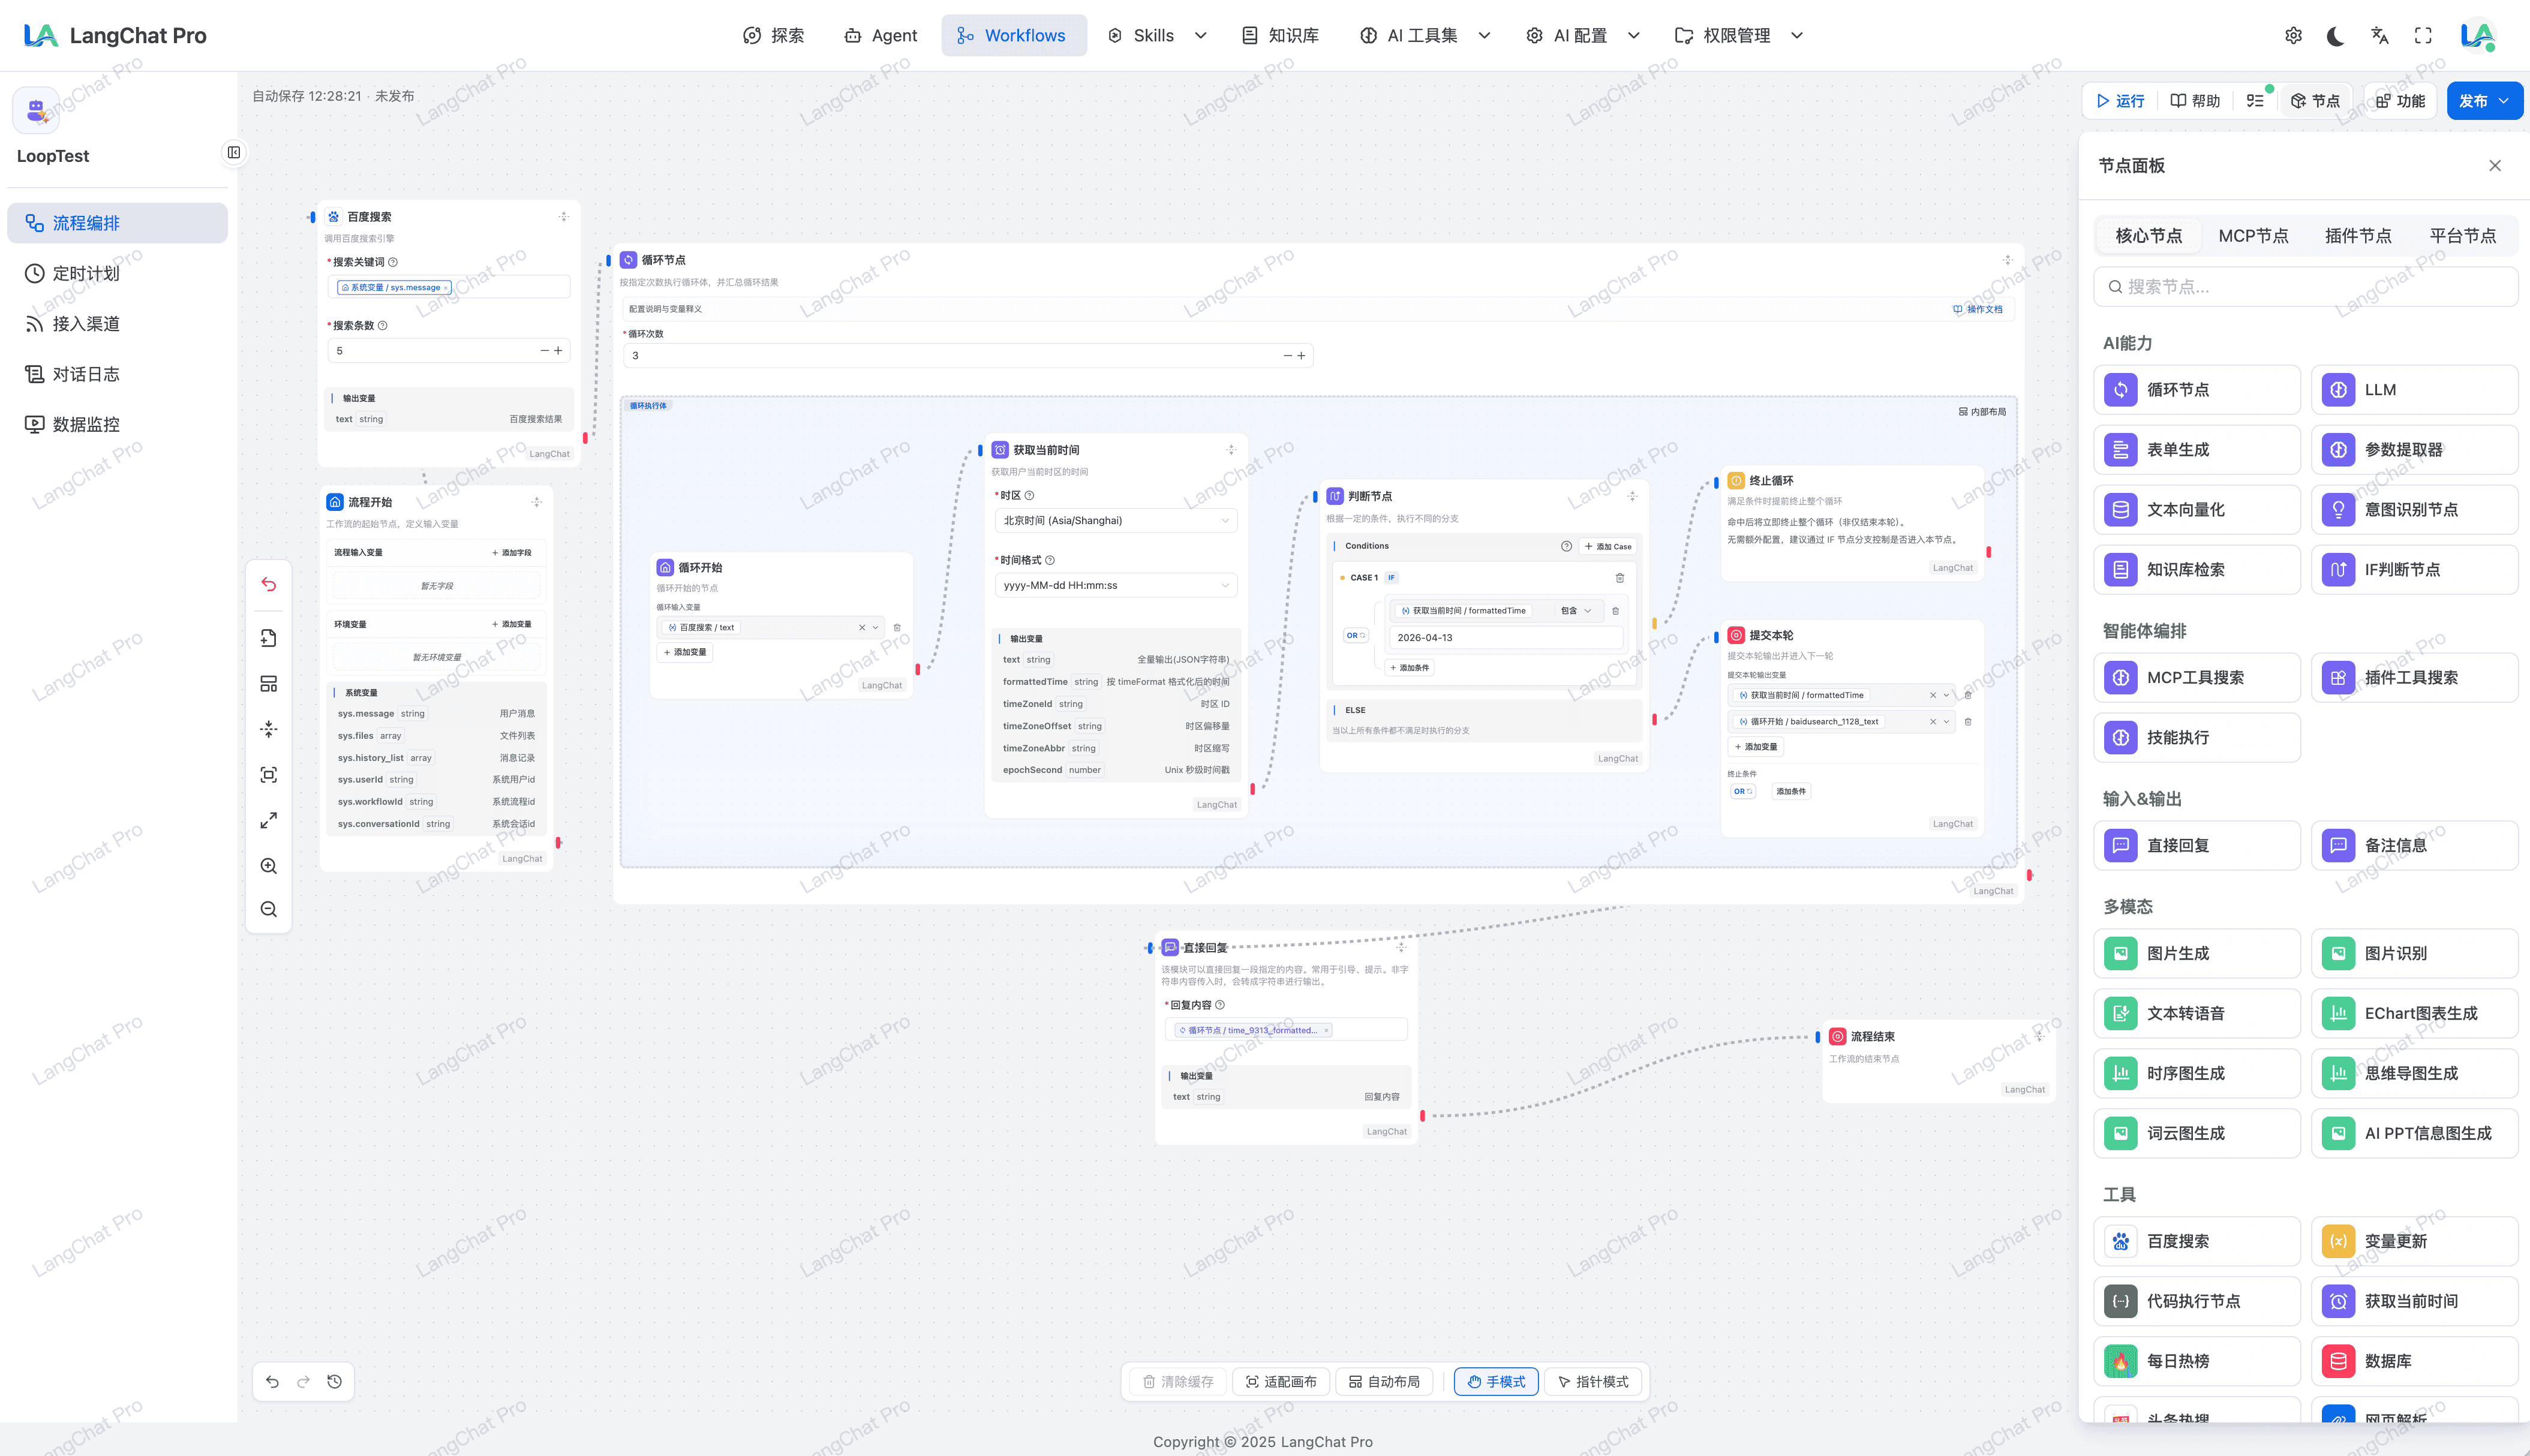Viewport: 2530px width, 1456px height.
Task: Click the canvas zoom out magnifier icon
Action: pos(268,909)
